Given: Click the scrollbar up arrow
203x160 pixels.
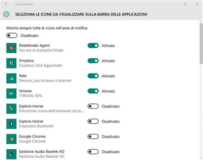Looking at the screenshot, I should [201, 22].
